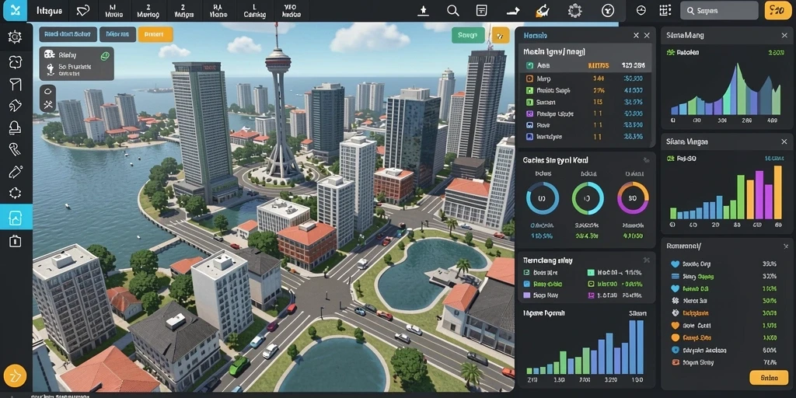The width and height of the screenshot is (796, 398).
Task: Open the search magnifier in the top toolbar
Action: [x=453, y=10]
